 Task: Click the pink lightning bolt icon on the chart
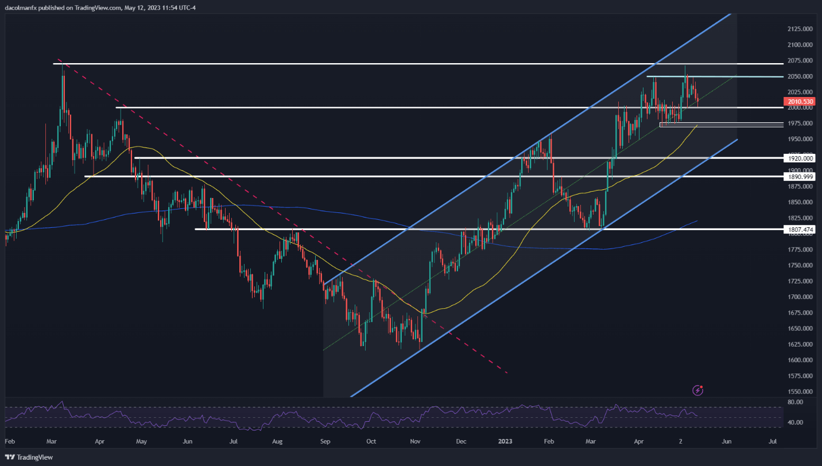[x=698, y=390]
